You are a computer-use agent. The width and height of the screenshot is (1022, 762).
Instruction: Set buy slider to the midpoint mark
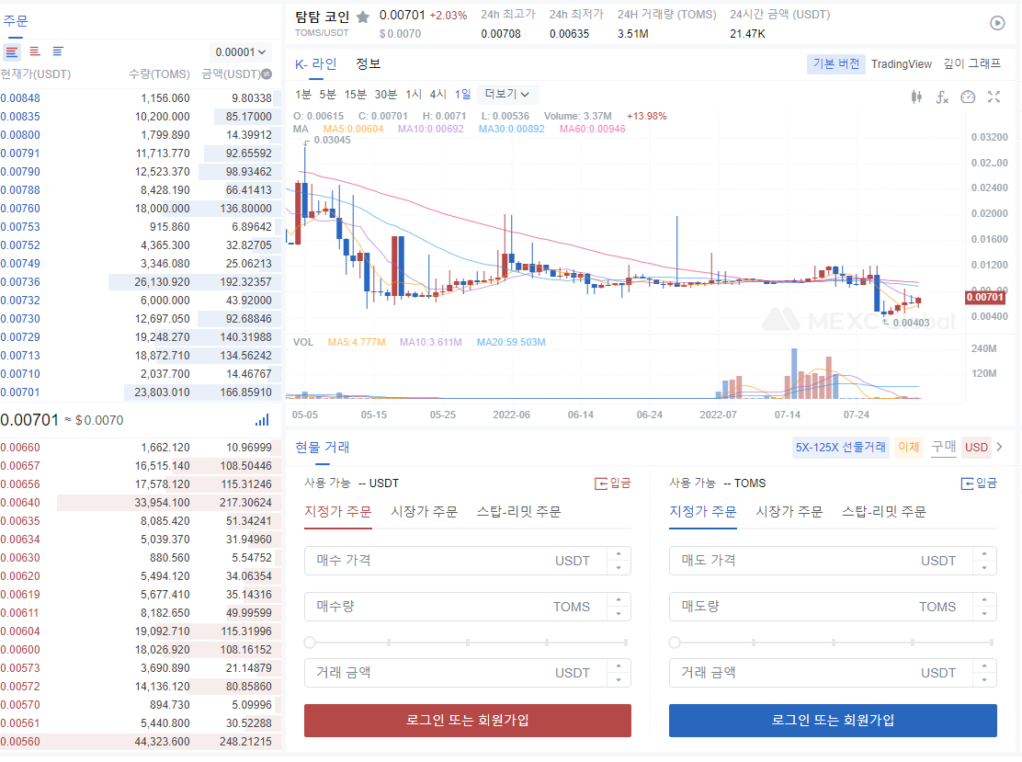coord(468,643)
